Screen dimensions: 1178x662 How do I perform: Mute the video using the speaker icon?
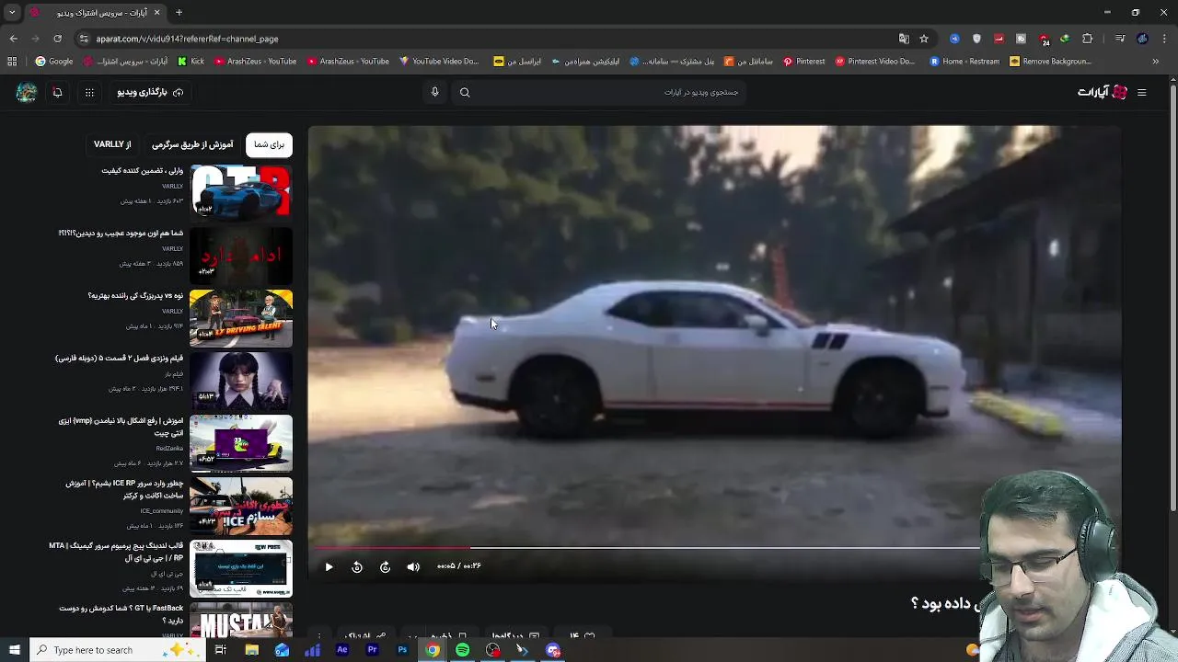click(x=413, y=566)
